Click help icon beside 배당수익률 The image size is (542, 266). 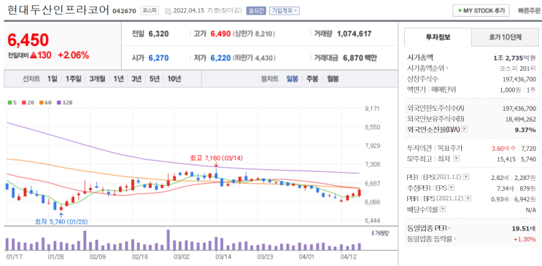point(444,209)
